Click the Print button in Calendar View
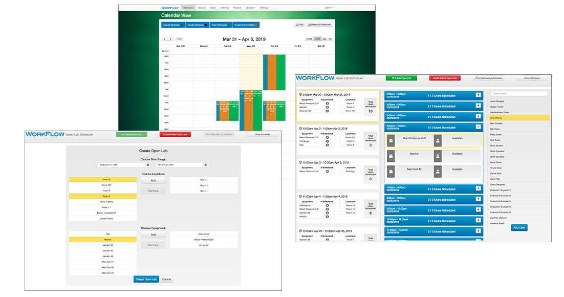The width and height of the screenshot is (564, 297). tap(299, 25)
